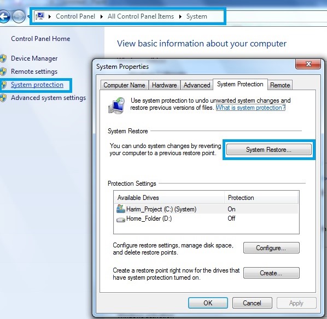Click OK in System Properties

(208, 303)
